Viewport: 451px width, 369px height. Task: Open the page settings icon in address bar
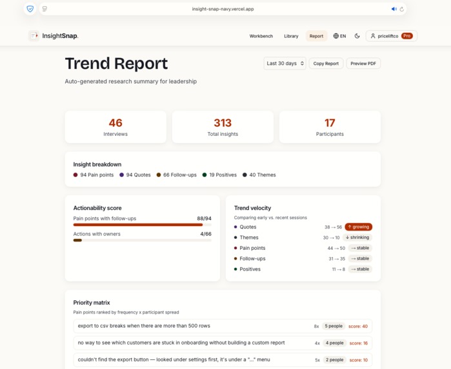tap(45, 9)
